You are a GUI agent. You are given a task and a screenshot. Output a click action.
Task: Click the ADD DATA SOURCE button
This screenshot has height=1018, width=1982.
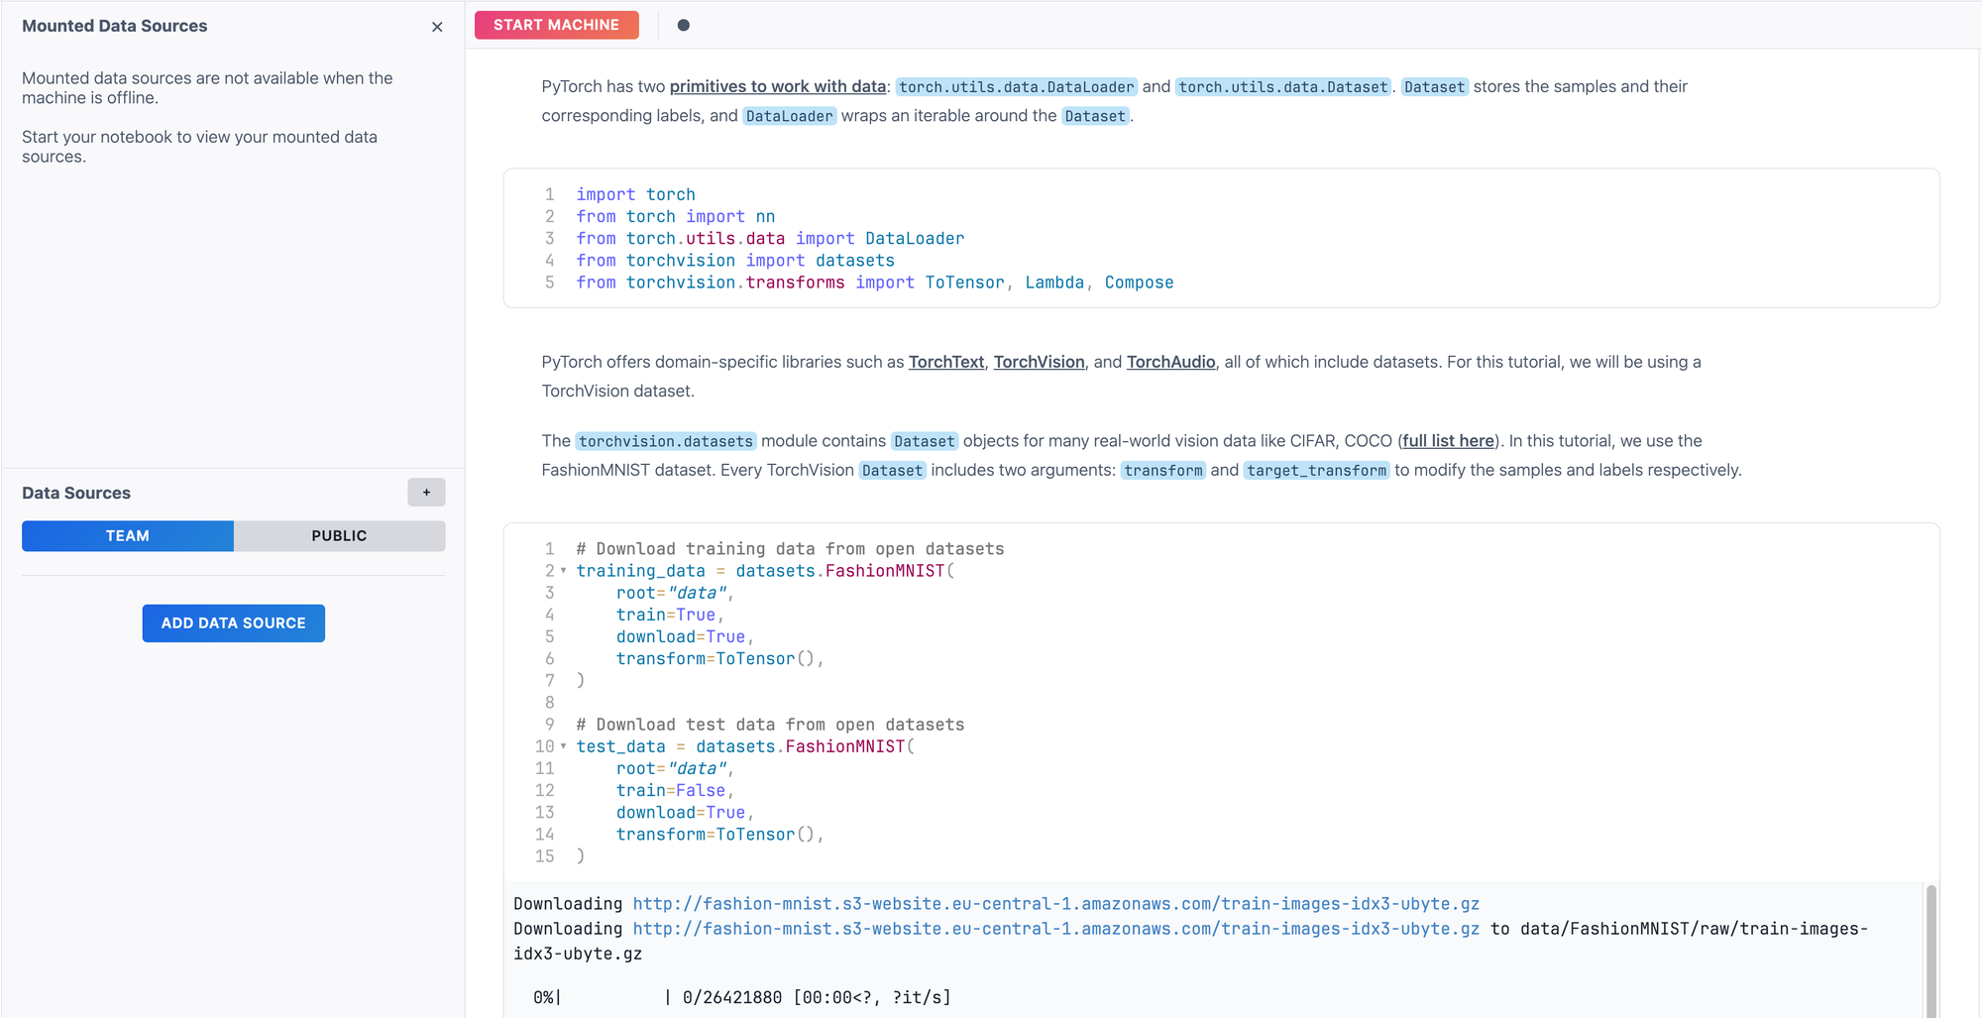234,623
